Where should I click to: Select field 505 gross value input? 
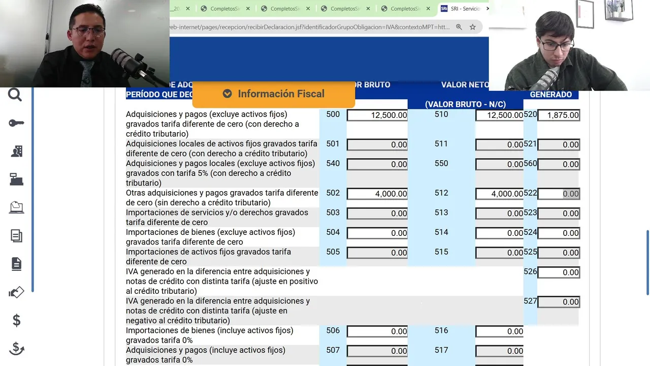point(377,253)
